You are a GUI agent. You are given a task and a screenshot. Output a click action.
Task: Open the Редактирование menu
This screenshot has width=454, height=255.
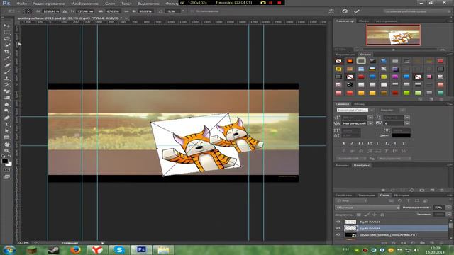click(x=48, y=4)
